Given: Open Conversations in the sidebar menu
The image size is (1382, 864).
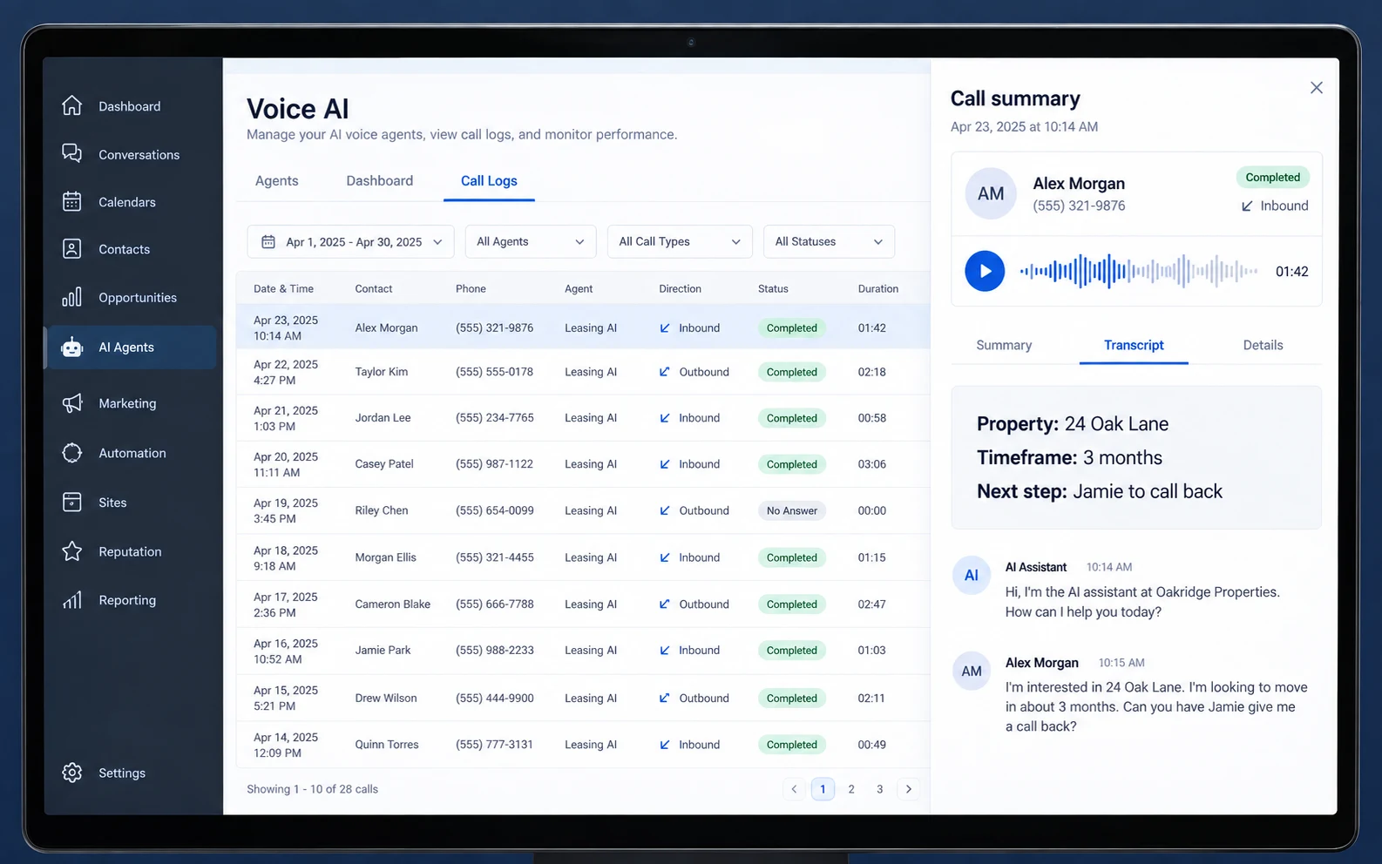Looking at the screenshot, I should pyautogui.click(x=139, y=154).
